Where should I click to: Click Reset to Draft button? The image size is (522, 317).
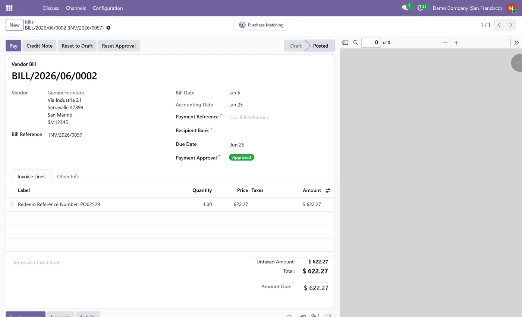point(77,46)
